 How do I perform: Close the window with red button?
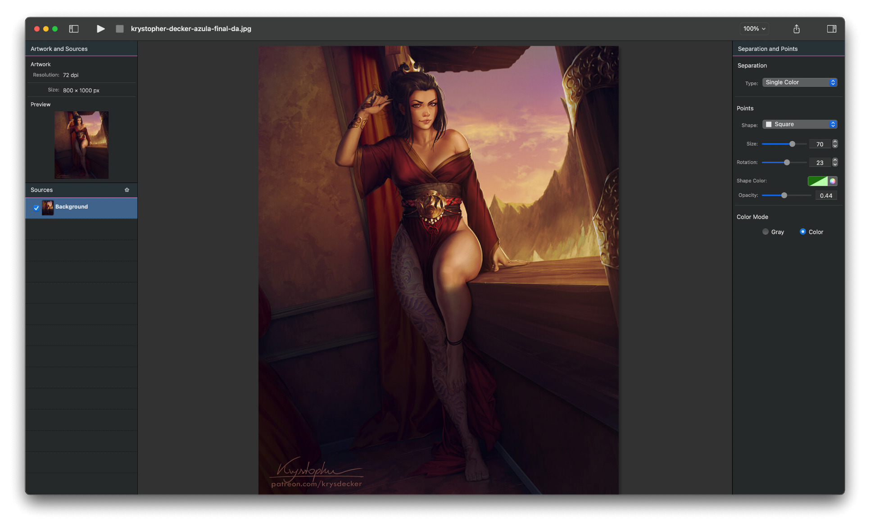[x=37, y=29]
